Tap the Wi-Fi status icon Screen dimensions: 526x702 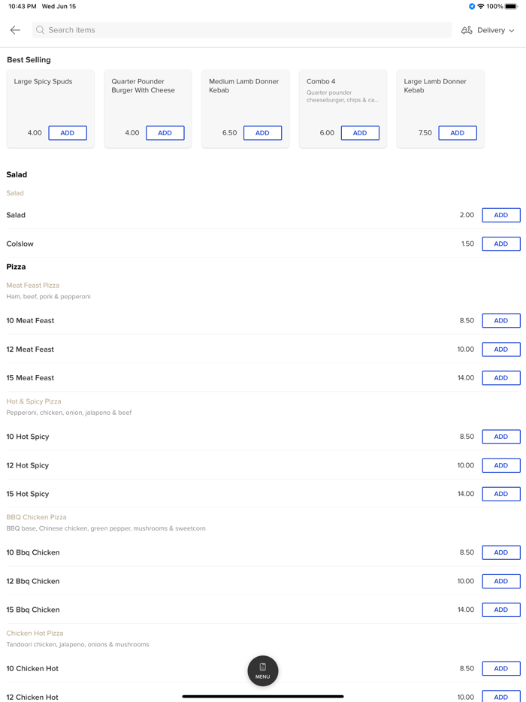(481, 7)
